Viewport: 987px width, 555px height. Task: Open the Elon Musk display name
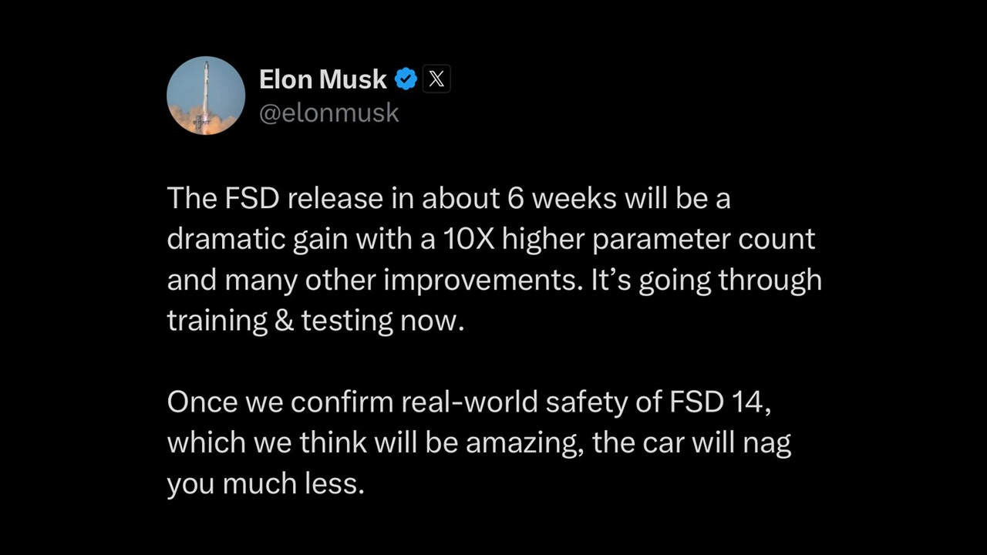323,79
